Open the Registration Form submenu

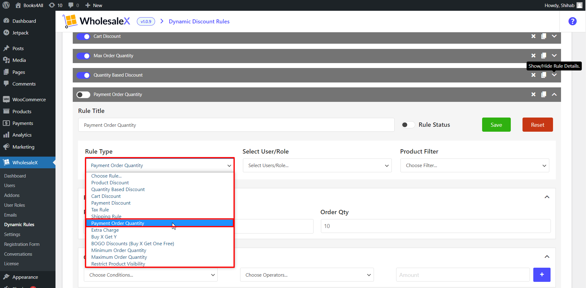click(22, 244)
